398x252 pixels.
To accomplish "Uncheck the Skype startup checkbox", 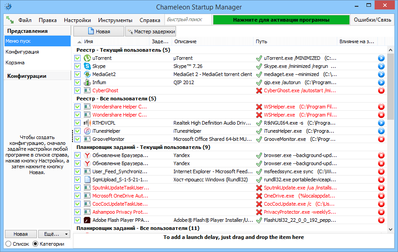I will click(77, 66).
